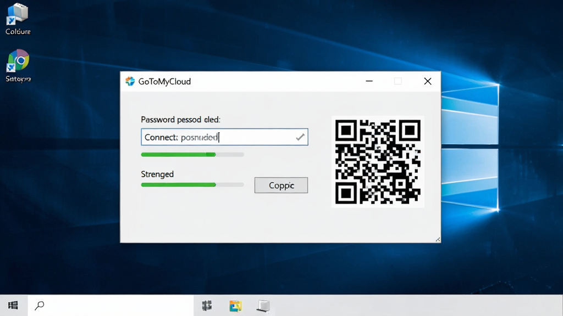This screenshot has width=563, height=316.
Task: Click the Connect password input field
Action: coord(224,137)
